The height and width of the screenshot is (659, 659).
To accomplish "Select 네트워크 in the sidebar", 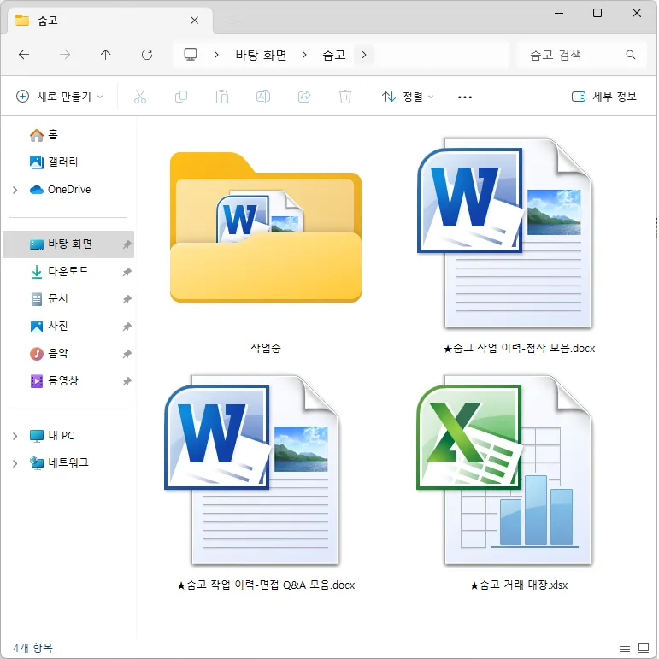I will coord(68,462).
